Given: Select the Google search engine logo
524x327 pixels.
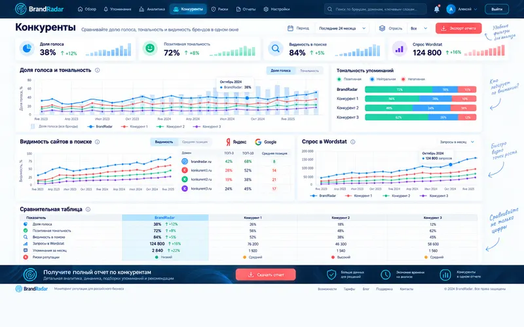Looking at the screenshot, I should tap(266, 142).
